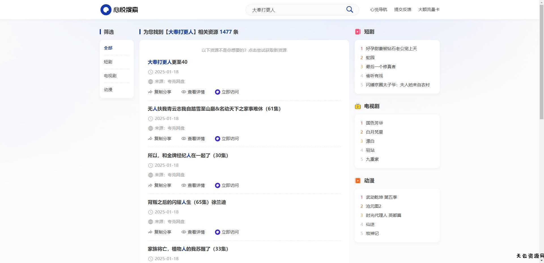Viewport: 544px width, 263px height.
Task: Open the 大额流量卡 header link
Action: (x=429, y=10)
